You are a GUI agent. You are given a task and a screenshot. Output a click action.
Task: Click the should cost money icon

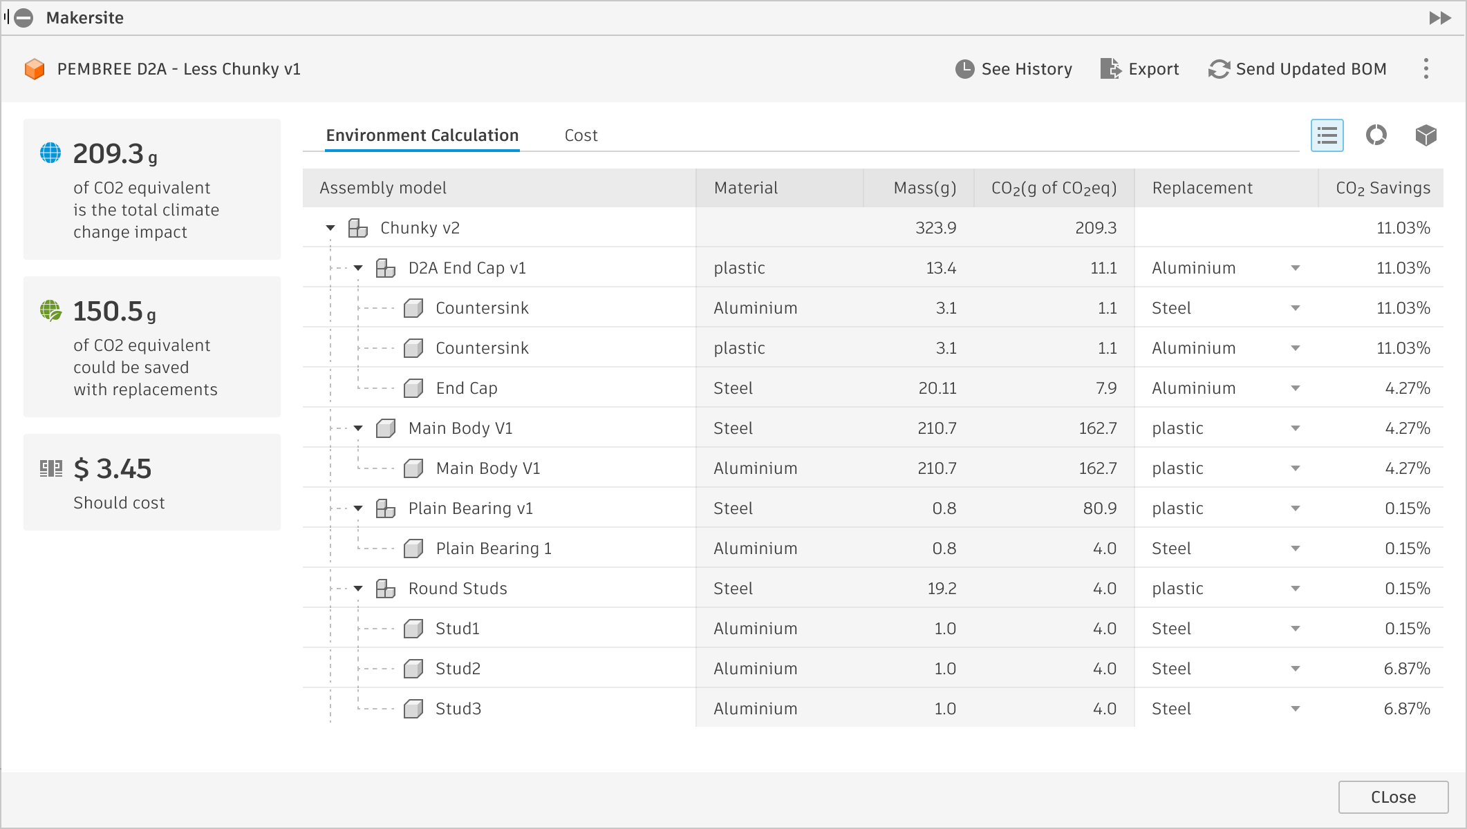[50, 468]
